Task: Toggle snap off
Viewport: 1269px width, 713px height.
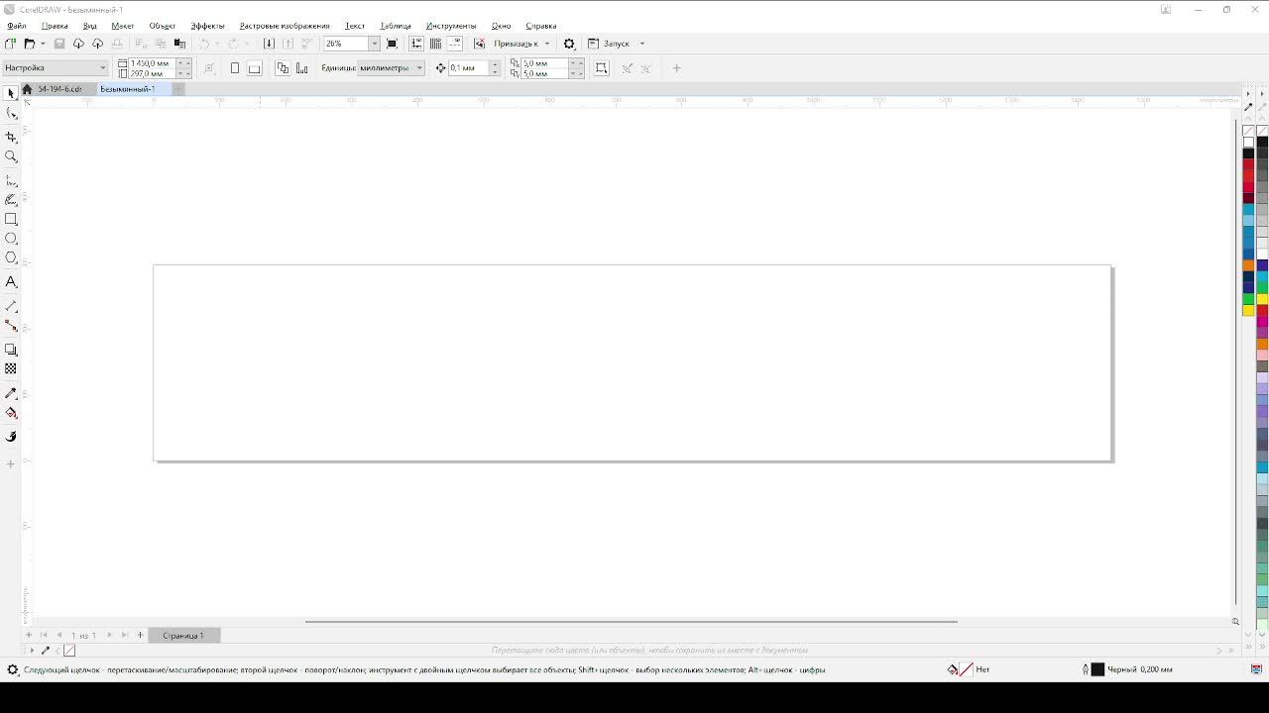Action: click(x=480, y=44)
